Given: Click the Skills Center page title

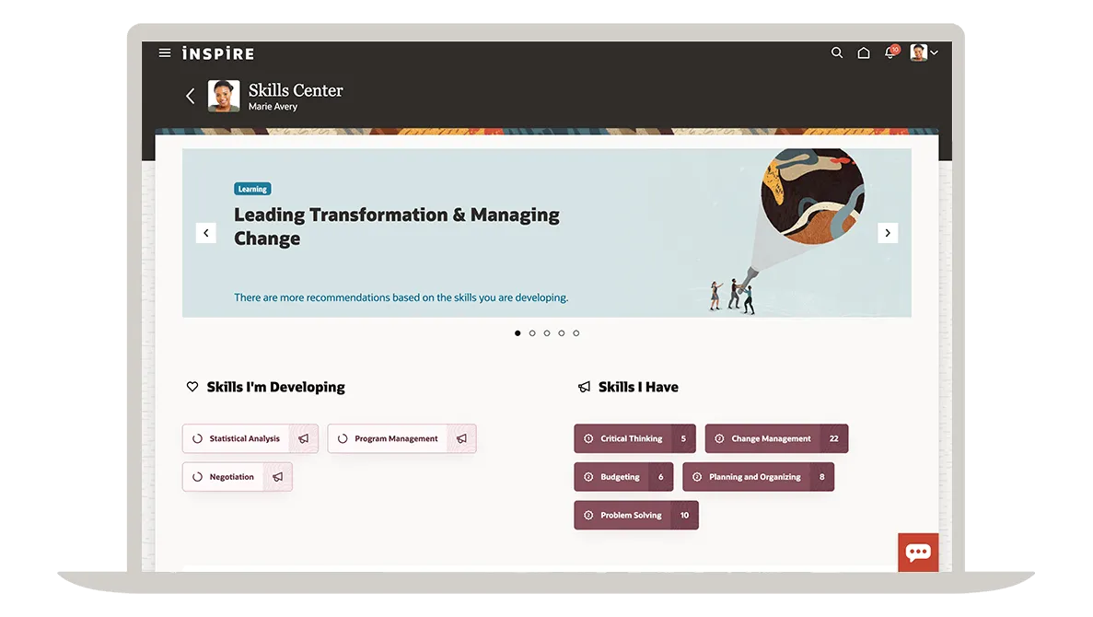Looking at the screenshot, I should pyautogui.click(x=296, y=90).
